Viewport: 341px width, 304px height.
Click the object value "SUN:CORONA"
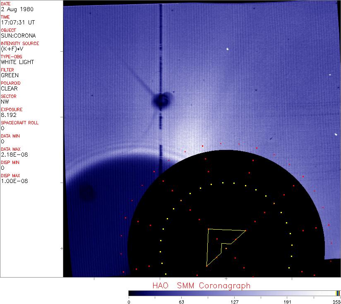[x=18, y=36]
